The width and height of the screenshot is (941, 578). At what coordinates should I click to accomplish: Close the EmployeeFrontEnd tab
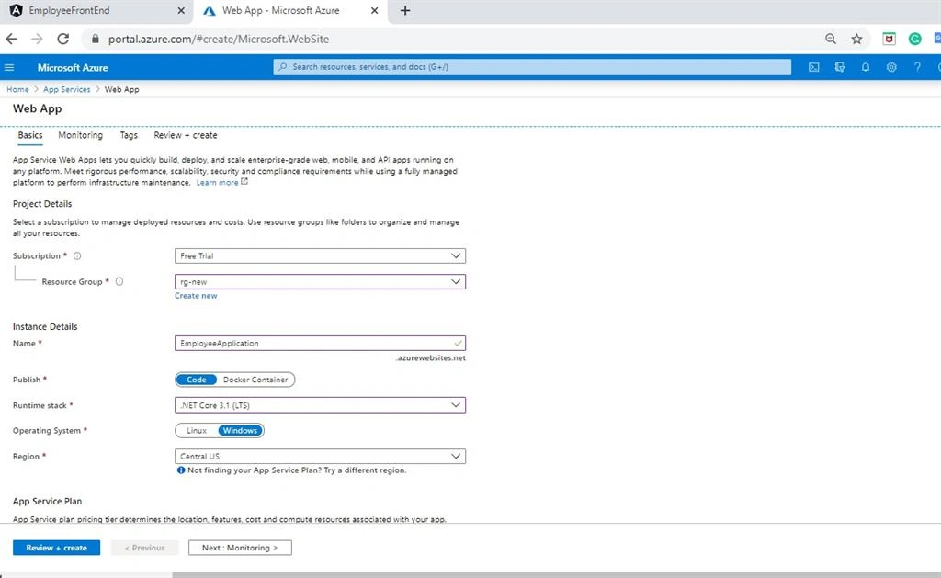pyautogui.click(x=181, y=11)
